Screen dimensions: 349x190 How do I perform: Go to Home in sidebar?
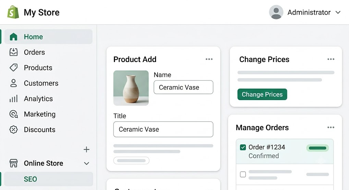(48, 37)
